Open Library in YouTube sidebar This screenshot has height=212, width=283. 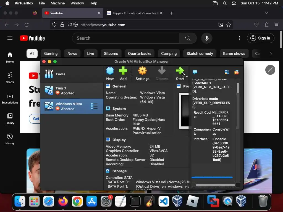tap(10, 119)
